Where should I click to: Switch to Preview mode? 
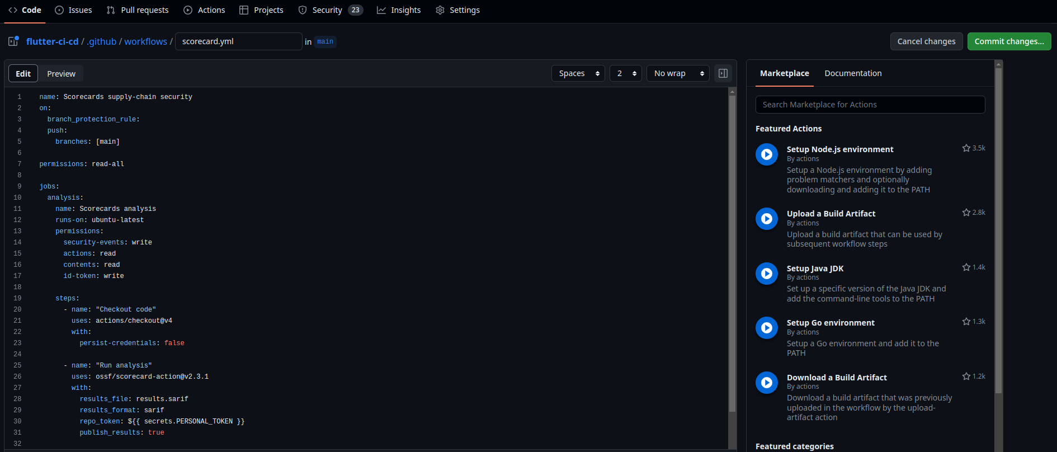pyautogui.click(x=61, y=73)
